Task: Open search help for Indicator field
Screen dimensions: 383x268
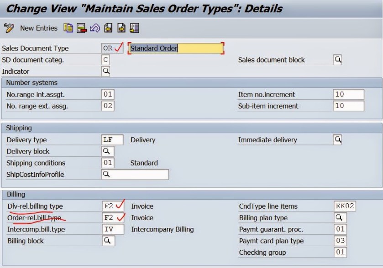Action: click(106, 71)
